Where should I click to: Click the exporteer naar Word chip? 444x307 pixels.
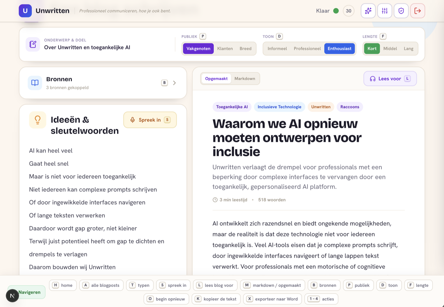(273, 299)
